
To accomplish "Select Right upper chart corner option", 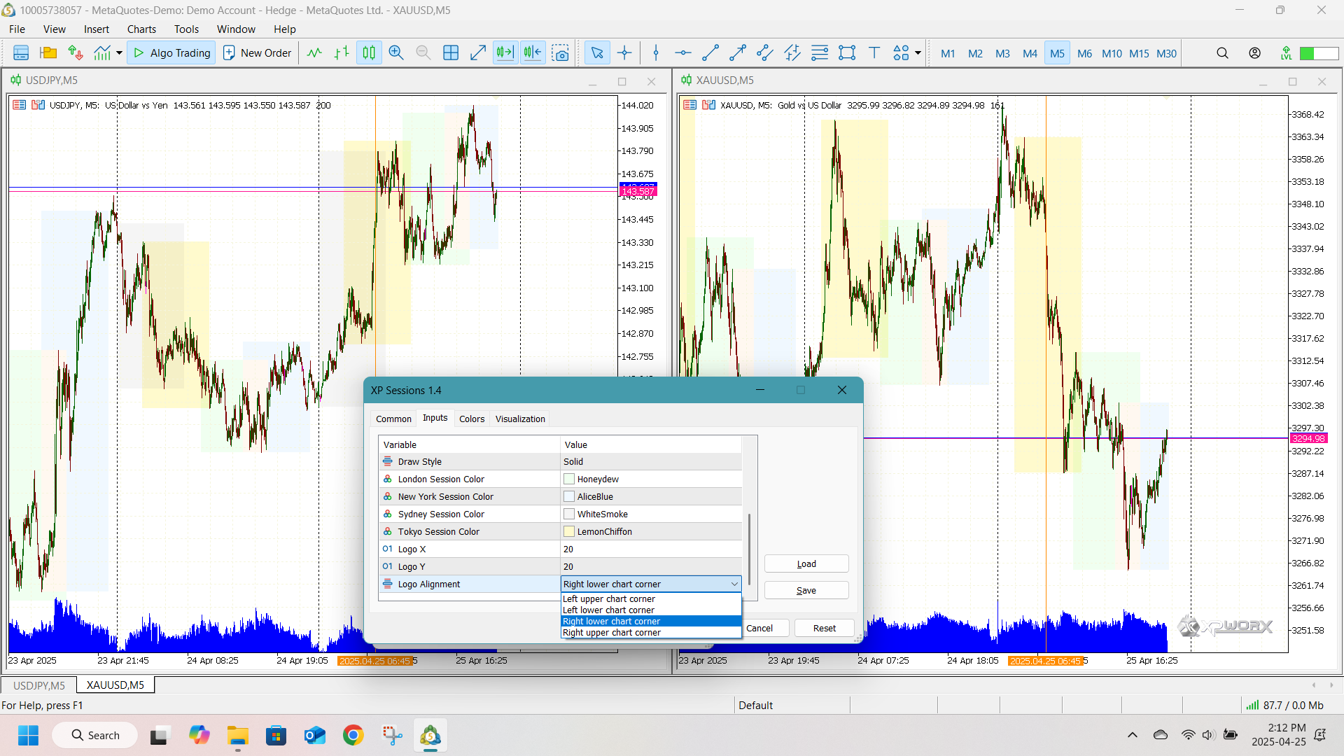I will 611,633.
